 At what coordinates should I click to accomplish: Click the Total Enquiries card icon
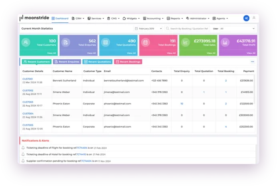[x=66, y=42]
